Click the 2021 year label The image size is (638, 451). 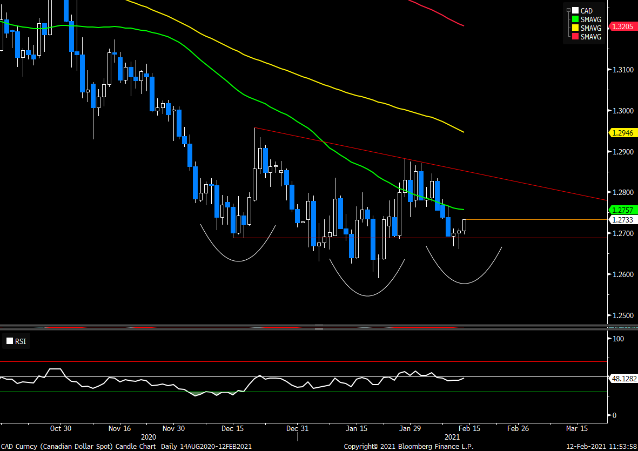(x=452, y=437)
